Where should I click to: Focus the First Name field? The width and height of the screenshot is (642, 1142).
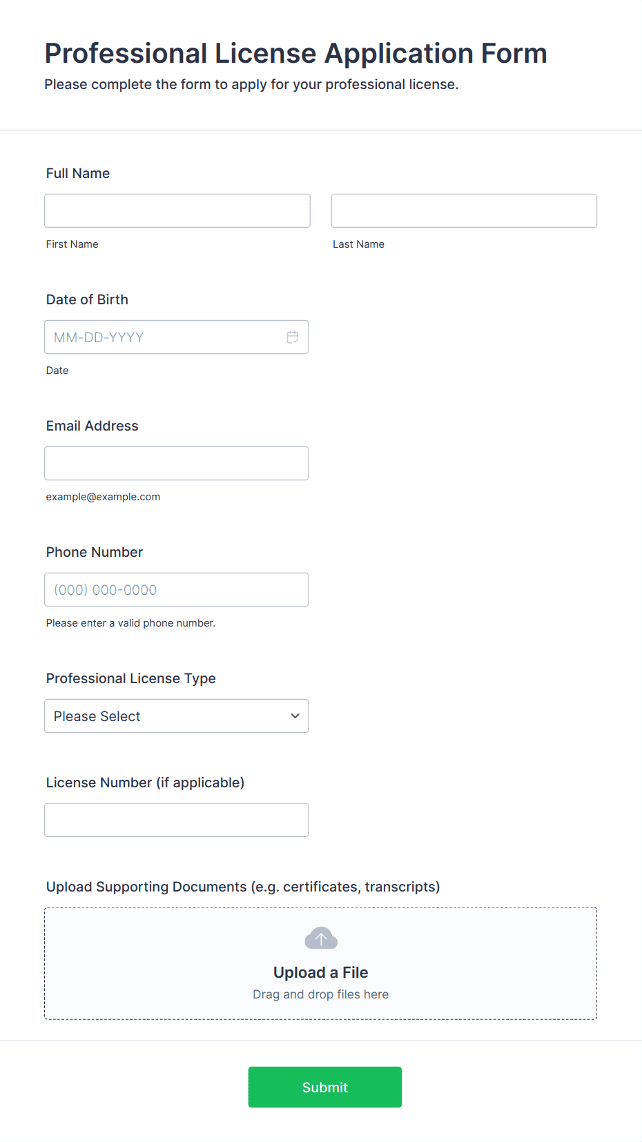coord(177,210)
